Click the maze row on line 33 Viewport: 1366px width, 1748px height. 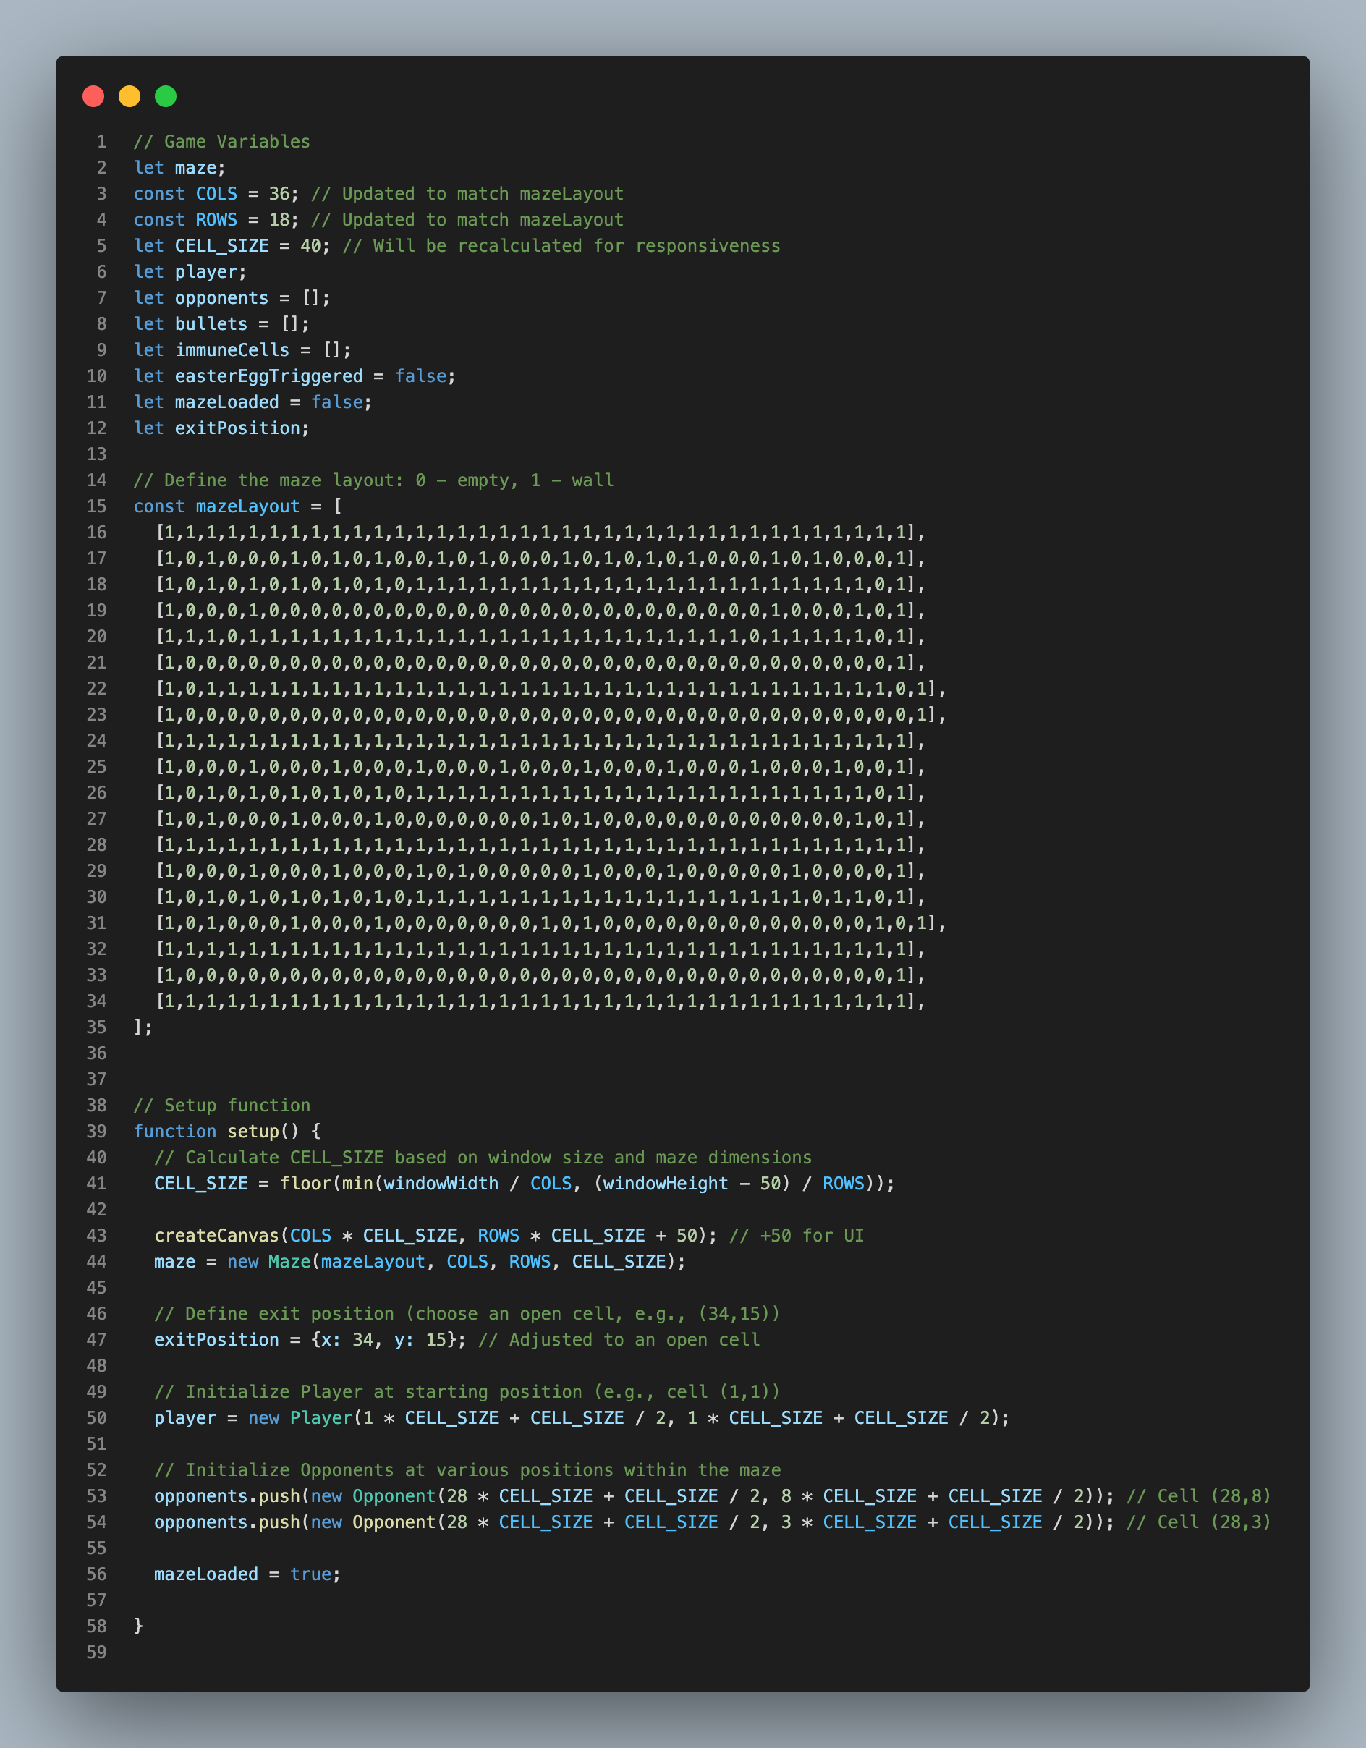coord(540,975)
